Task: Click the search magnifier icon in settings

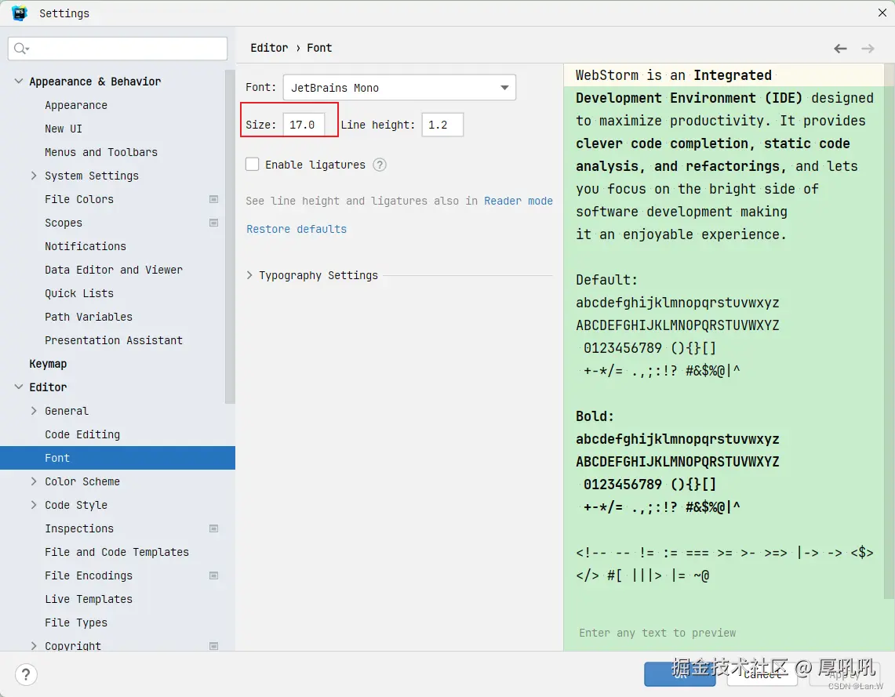Action: point(20,49)
